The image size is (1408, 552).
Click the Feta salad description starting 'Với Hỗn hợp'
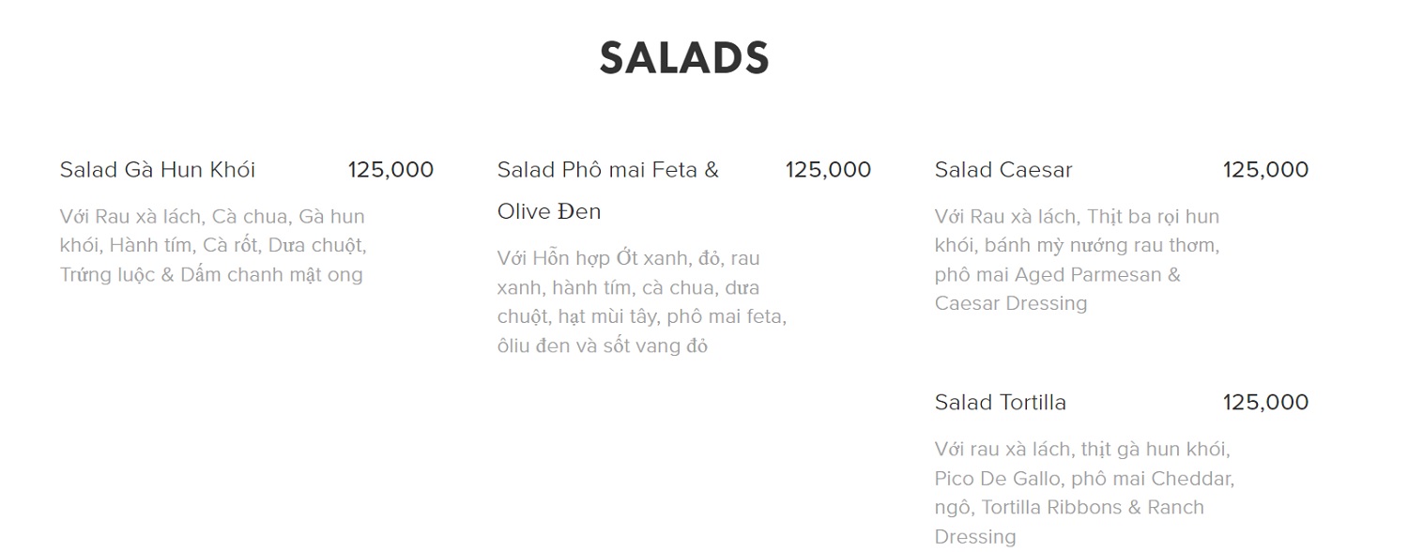pyautogui.click(x=641, y=301)
